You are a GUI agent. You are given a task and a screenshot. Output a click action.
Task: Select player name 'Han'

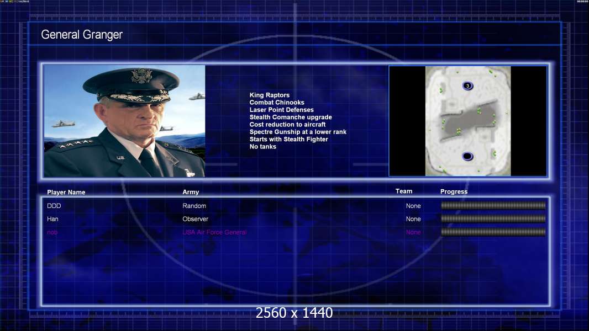pos(52,219)
